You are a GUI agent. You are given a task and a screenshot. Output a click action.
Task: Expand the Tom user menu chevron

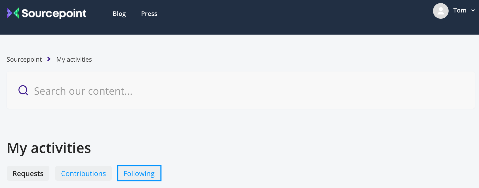[x=473, y=11]
